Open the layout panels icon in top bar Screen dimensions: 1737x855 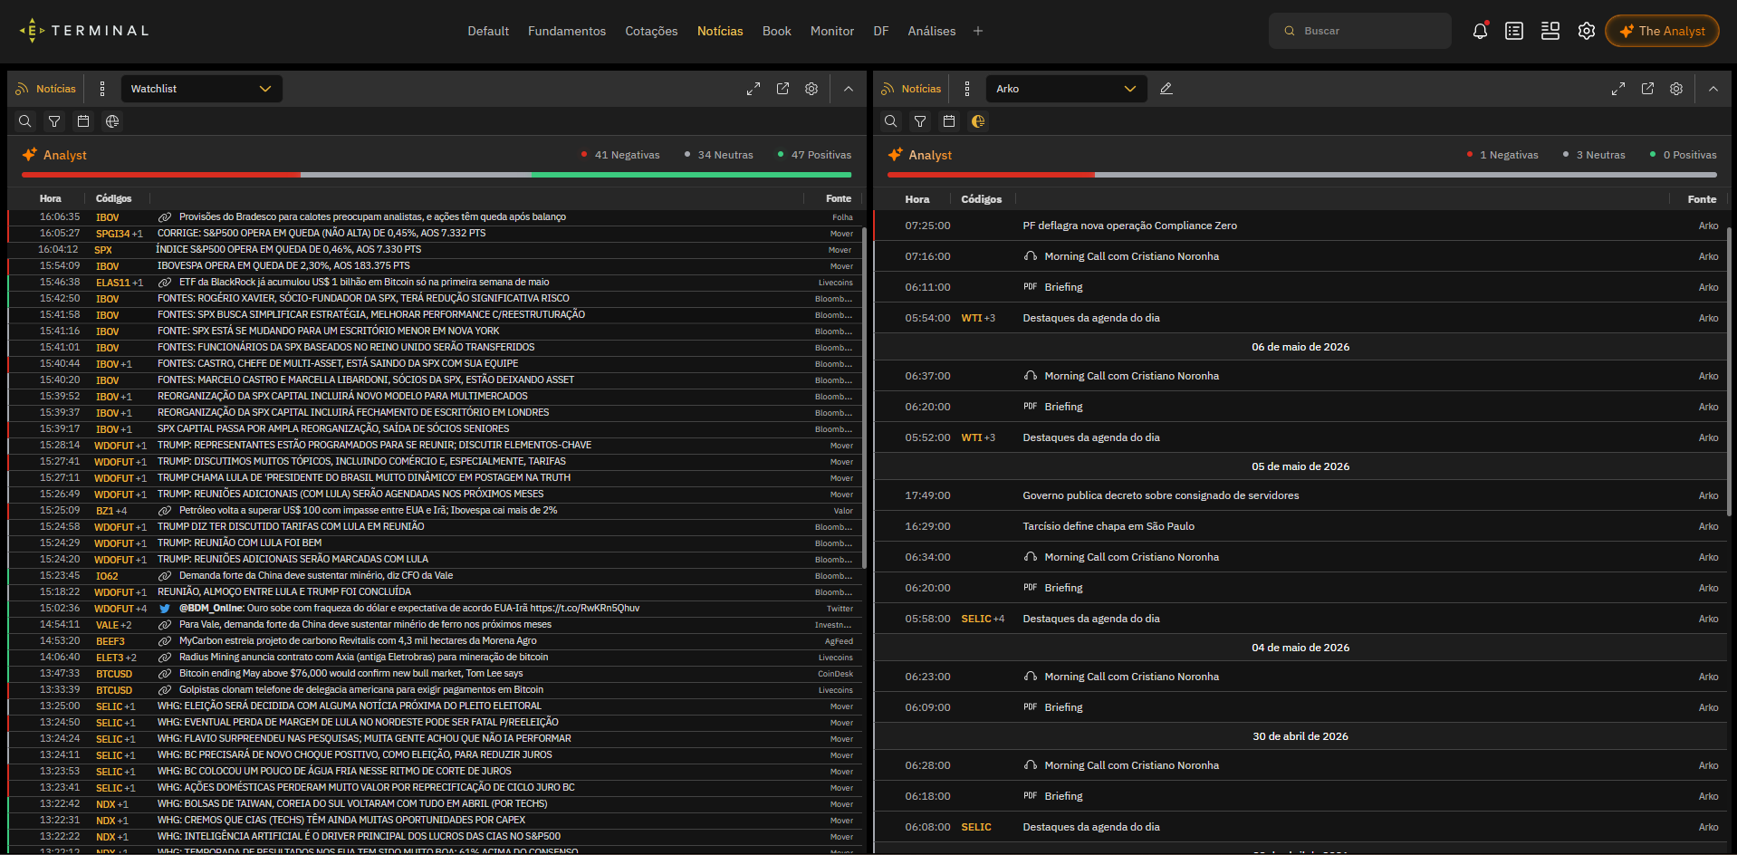[x=1550, y=31]
